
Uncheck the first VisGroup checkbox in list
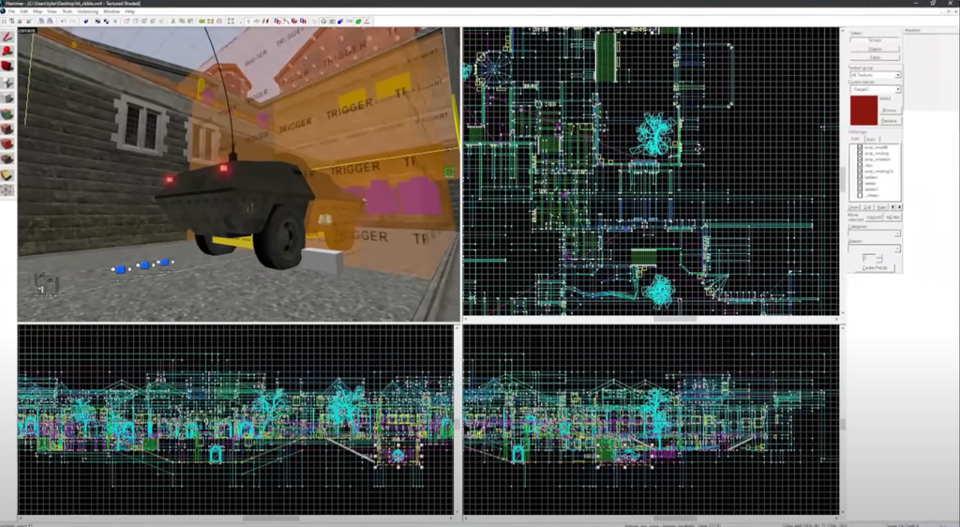(860, 148)
